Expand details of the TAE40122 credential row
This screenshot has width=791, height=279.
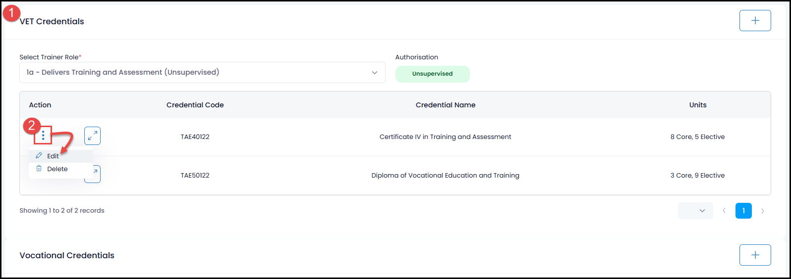(x=92, y=136)
